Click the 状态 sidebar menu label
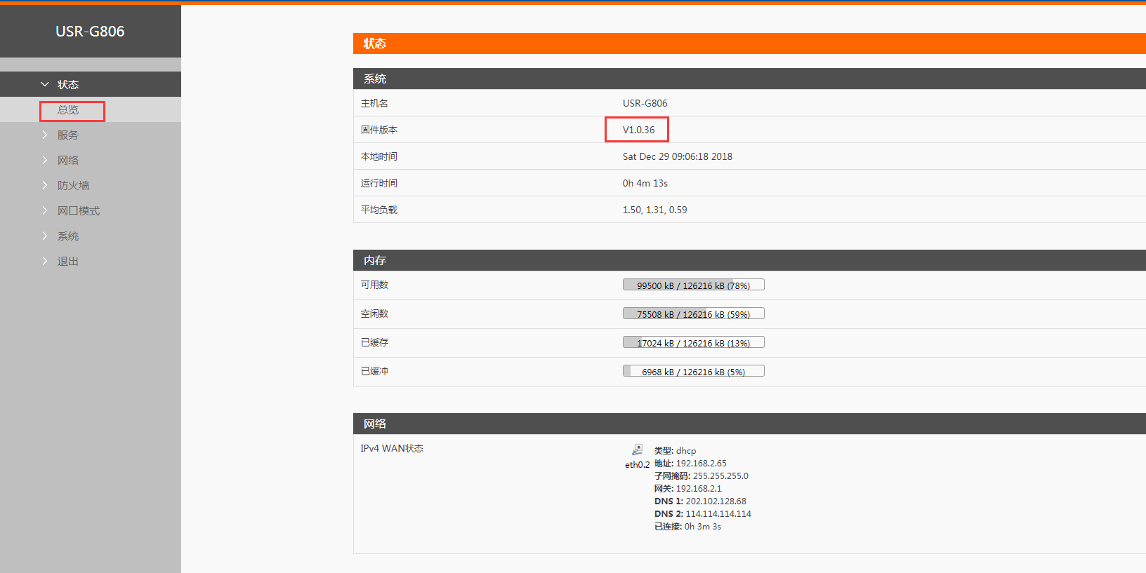Image resolution: width=1146 pixels, height=573 pixels. click(x=68, y=84)
